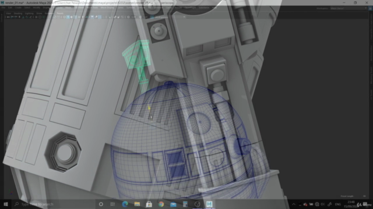Click the icon right of the Workspace dropdown
373x209 pixels.
click(370, 8)
